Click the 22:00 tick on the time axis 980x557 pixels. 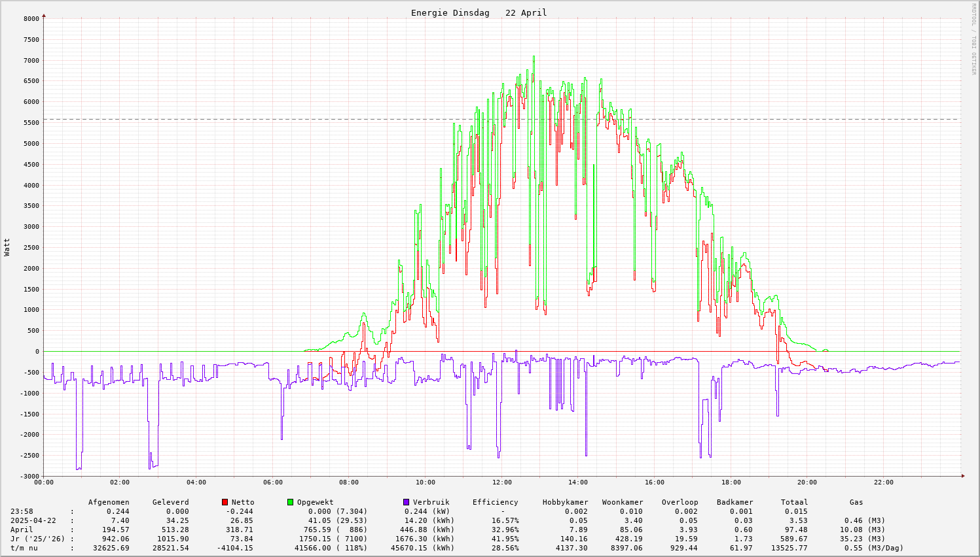tap(883, 482)
